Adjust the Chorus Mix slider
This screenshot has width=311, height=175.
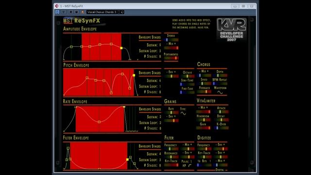(204, 75)
